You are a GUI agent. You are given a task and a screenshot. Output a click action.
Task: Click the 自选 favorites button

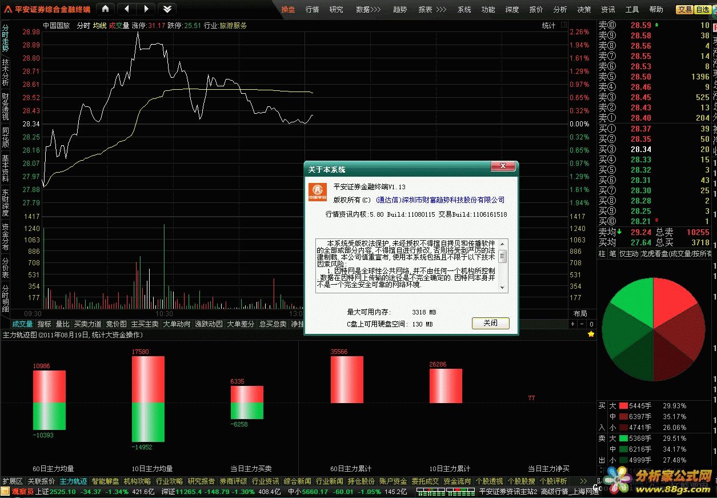(703, 10)
